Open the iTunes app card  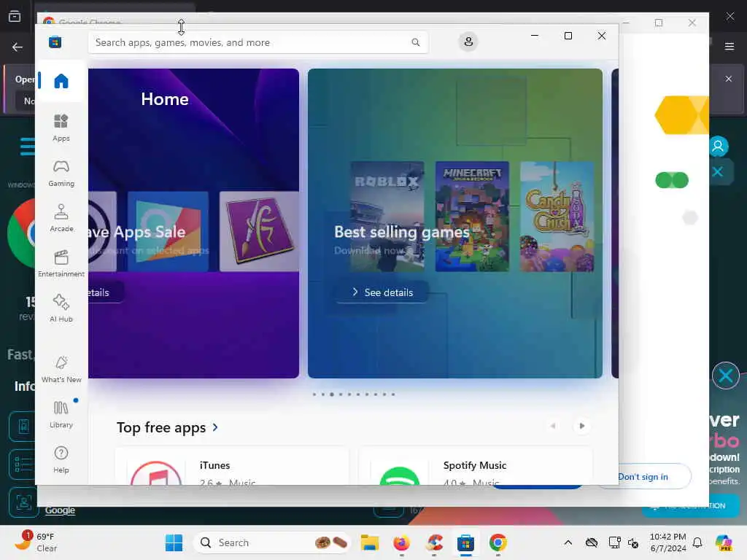(x=232, y=466)
